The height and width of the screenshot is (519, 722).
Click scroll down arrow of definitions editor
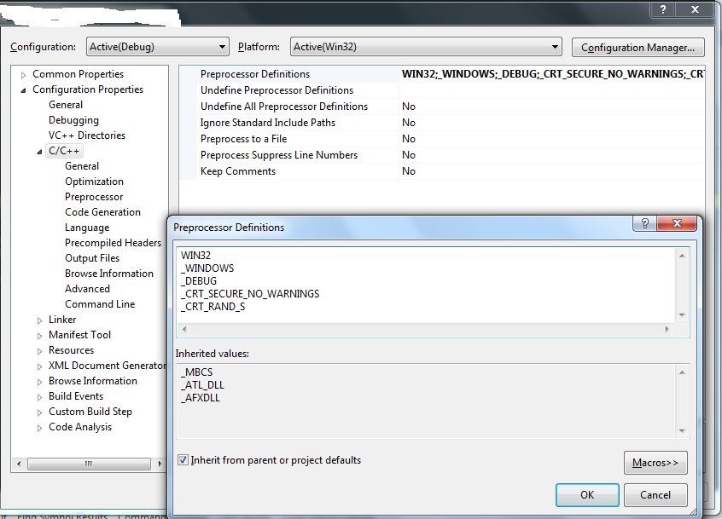pos(682,315)
